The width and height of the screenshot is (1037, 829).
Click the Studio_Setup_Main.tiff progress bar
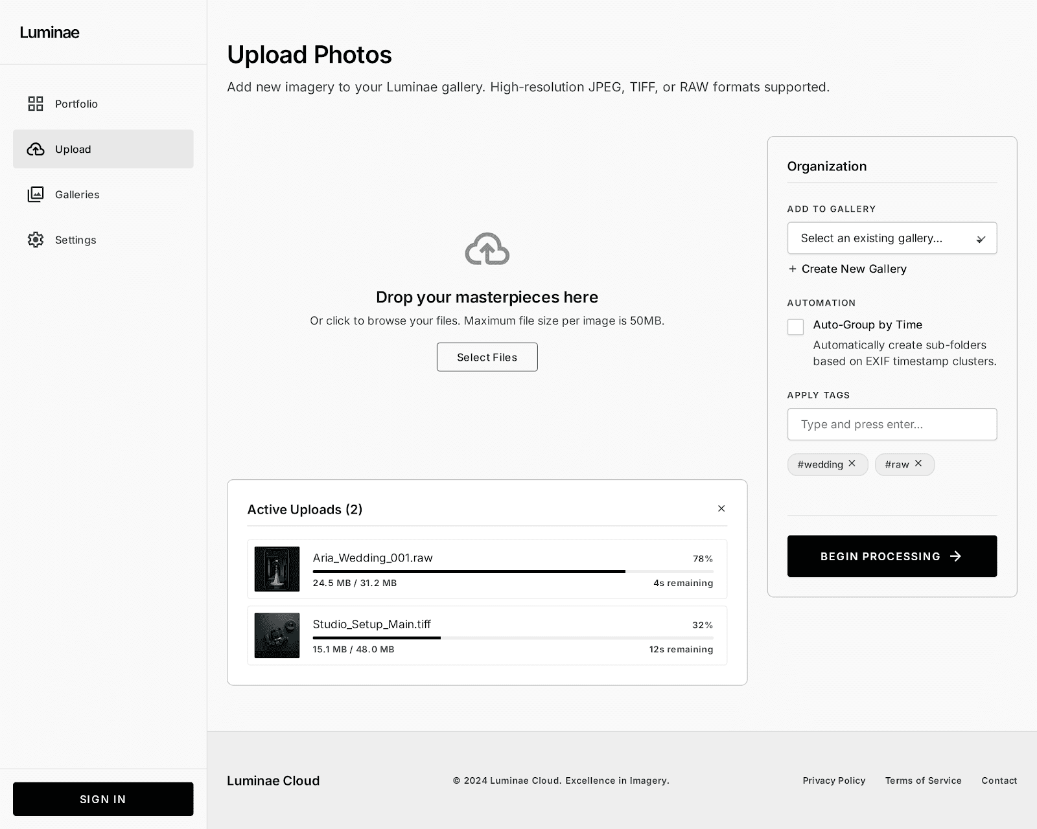pos(513,638)
